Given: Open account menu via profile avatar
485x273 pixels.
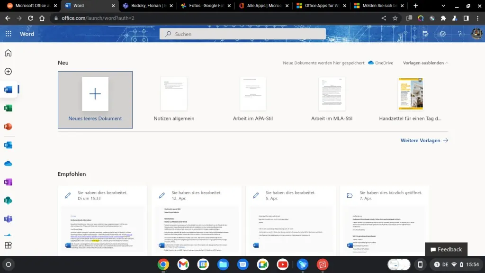Looking at the screenshot, I should pos(476,34).
